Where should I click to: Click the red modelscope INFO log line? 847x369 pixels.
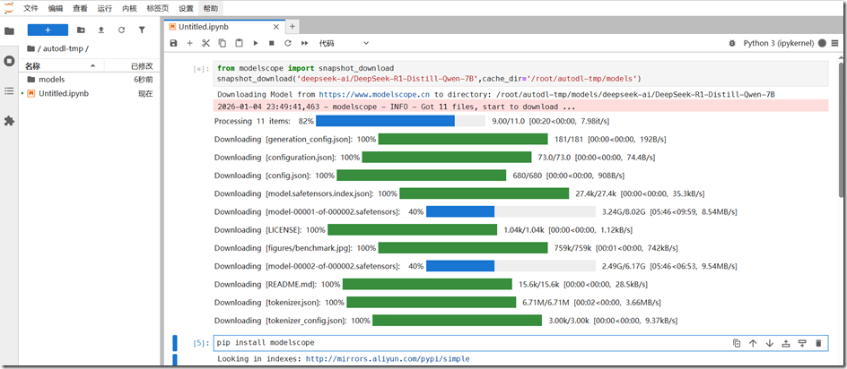(x=520, y=107)
